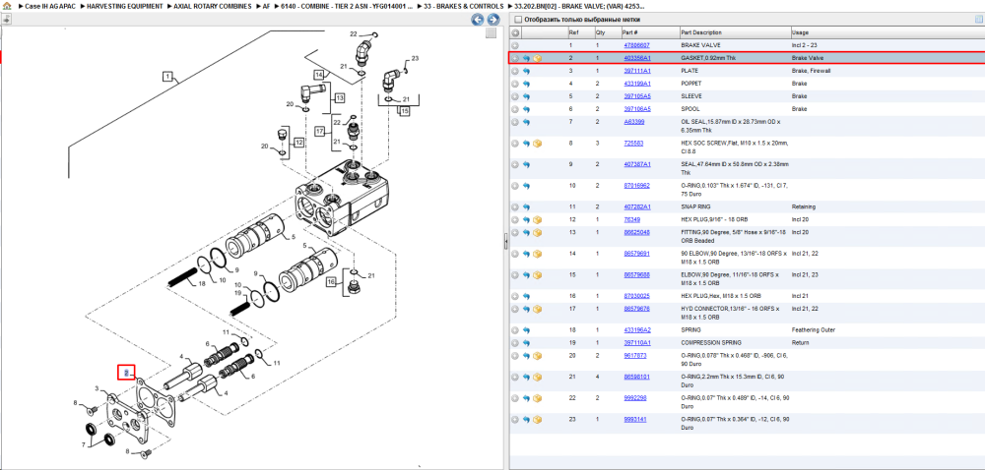This screenshot has height=470, width=985.
Task: Expand the BRAKE VALVE row
Action: (515, 46)
